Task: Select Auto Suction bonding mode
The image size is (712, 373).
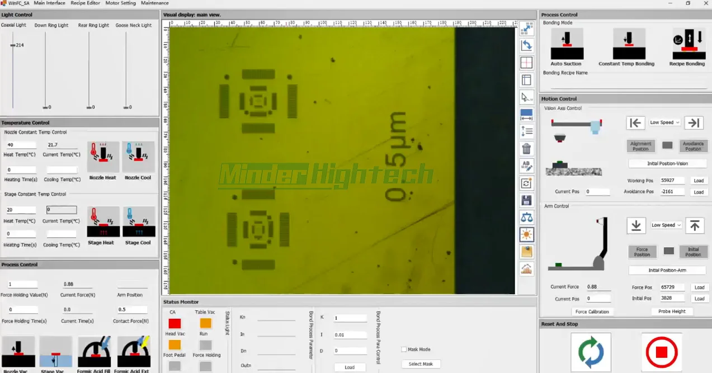Action: (x=567, y=44)
